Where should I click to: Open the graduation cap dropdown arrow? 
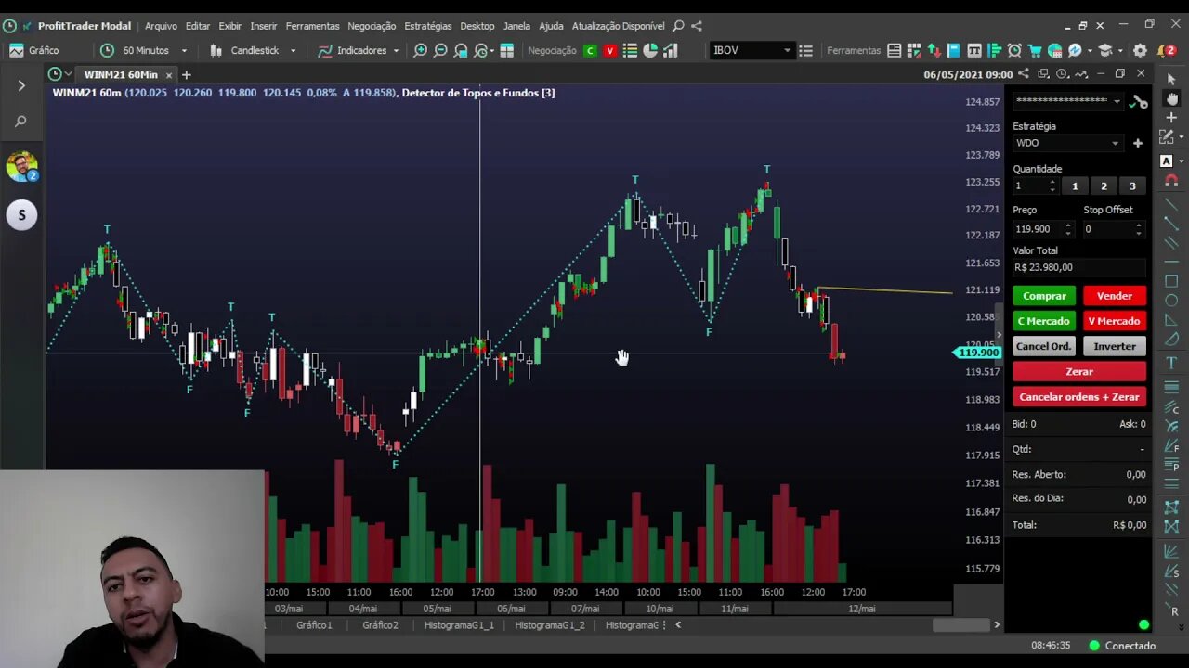click(1120, 50)
